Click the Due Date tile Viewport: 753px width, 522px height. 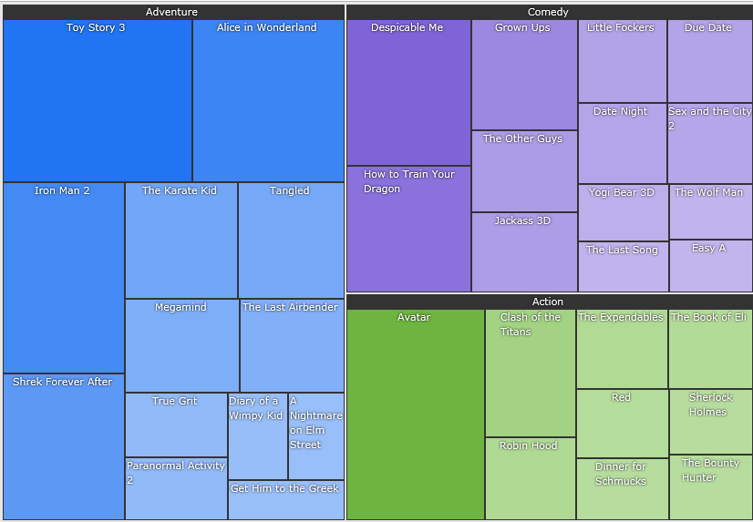(x=710, y=61)
